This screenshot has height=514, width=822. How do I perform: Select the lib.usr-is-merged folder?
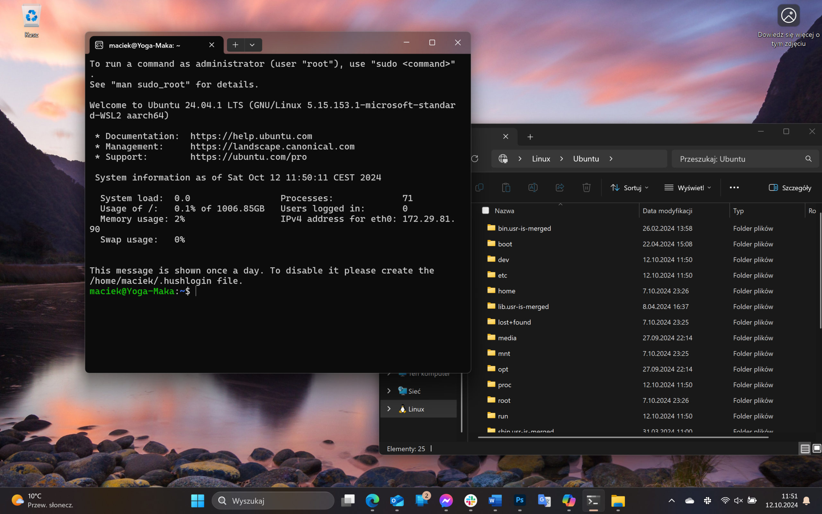click(523, 306)
